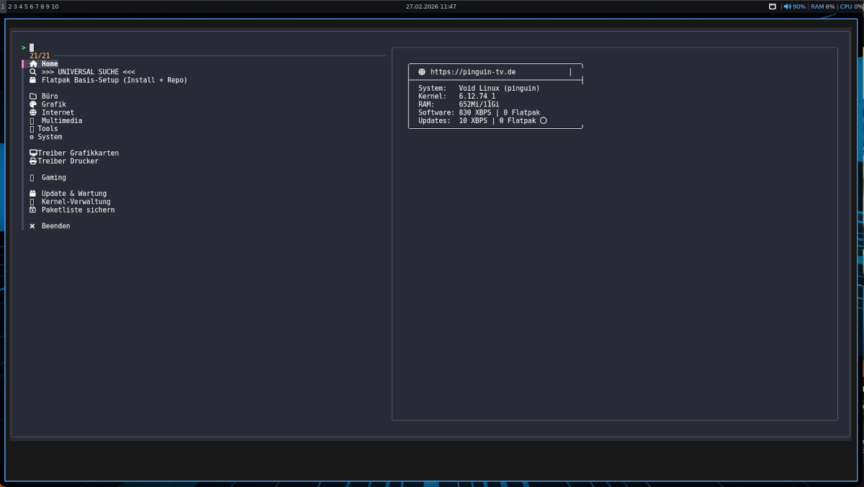Click the gear icon next to System

pyautogui.click(x=31, y=137)
